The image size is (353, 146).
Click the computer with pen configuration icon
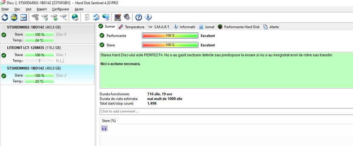click(x=118, y=17)
